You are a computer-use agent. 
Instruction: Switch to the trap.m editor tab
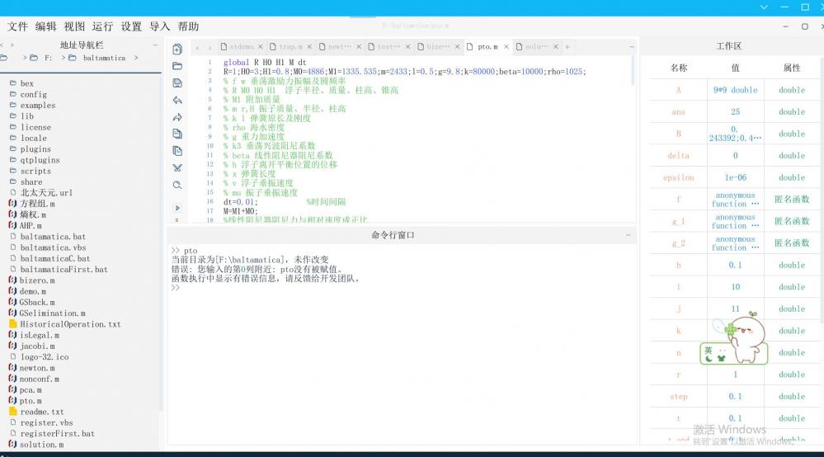click(290, 47)
